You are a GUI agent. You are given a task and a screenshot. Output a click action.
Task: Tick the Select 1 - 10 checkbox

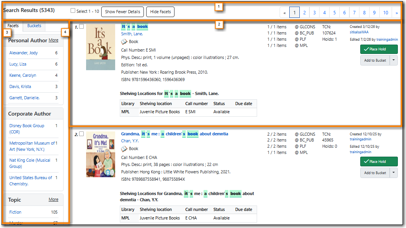pyautogui.click(x=73, y=10)
